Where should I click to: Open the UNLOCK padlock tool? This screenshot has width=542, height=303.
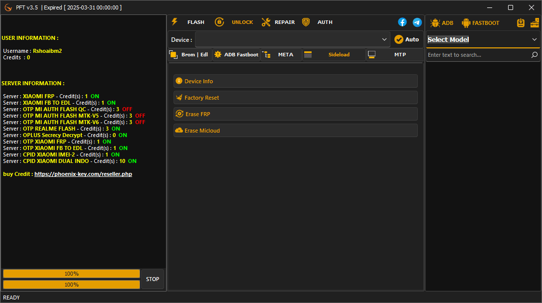[219, 22]
